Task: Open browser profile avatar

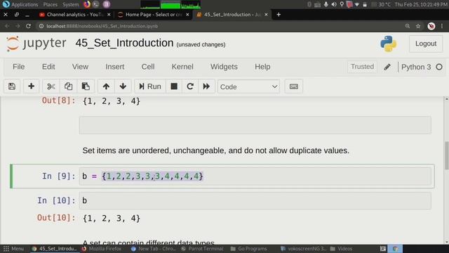Action: click(431, 26)
